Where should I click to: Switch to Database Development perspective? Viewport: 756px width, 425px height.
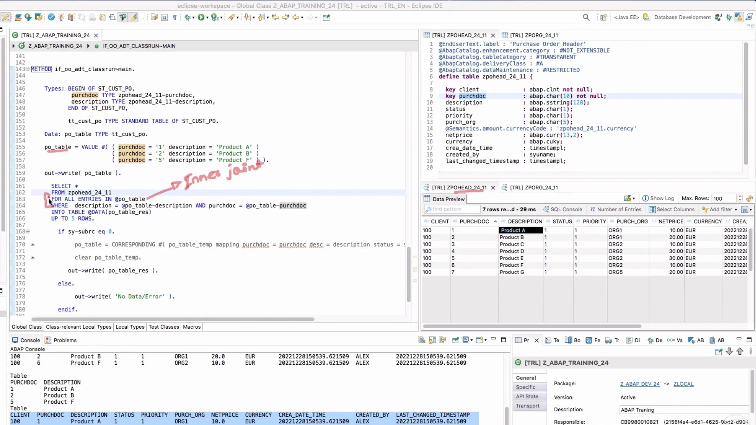678,17
